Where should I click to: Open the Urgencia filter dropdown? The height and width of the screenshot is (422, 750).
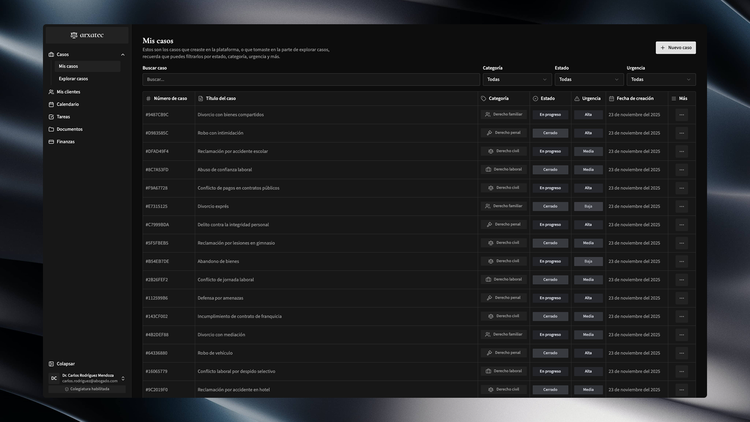(661, 79)
